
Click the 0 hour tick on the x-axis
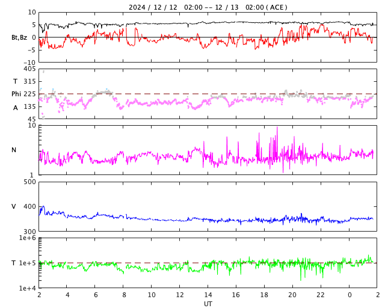[x=350, y=295]
